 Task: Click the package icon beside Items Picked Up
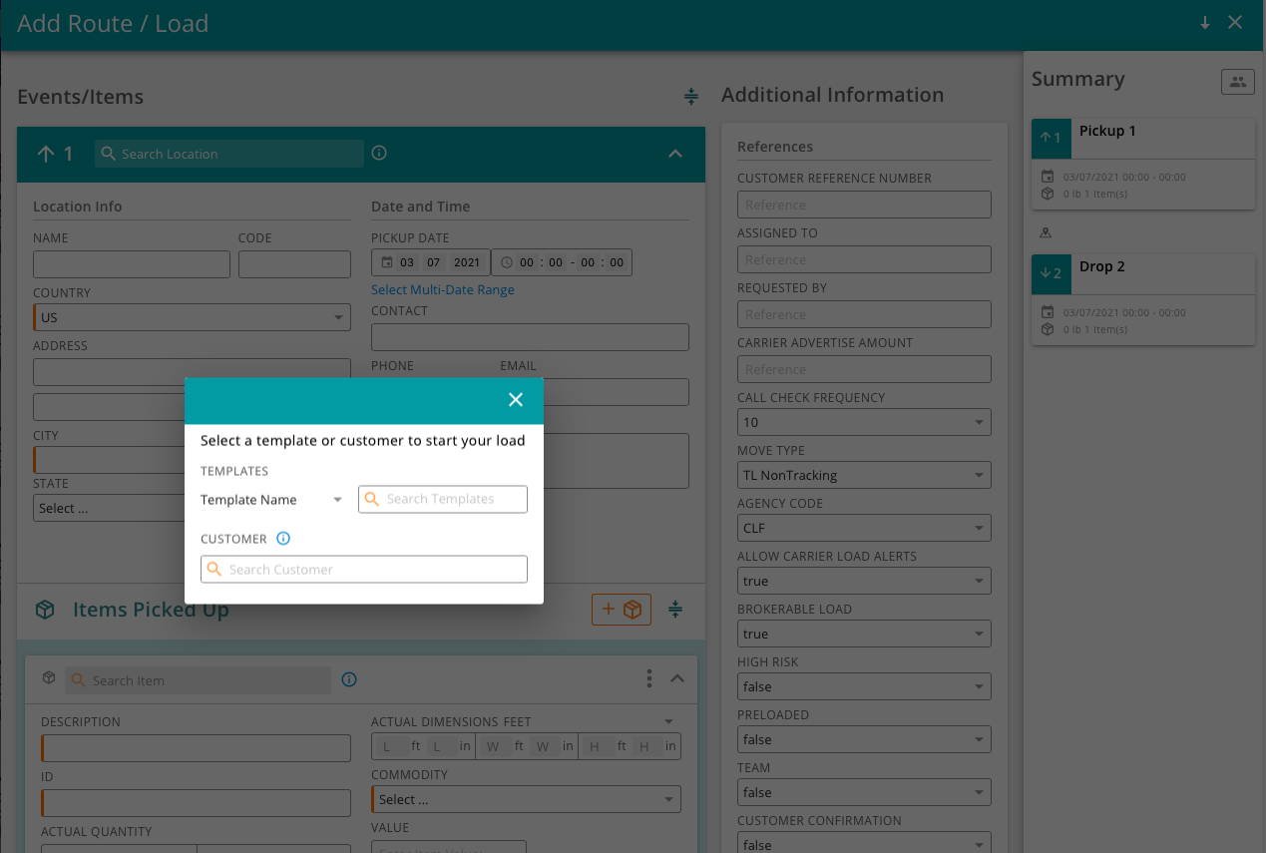[44, 609]
